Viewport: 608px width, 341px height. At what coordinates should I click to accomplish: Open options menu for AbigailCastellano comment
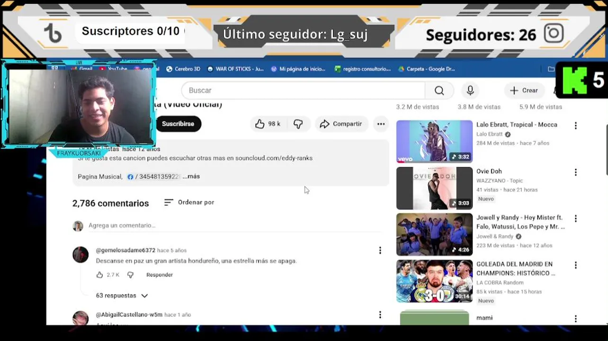(x=380, y=315)
